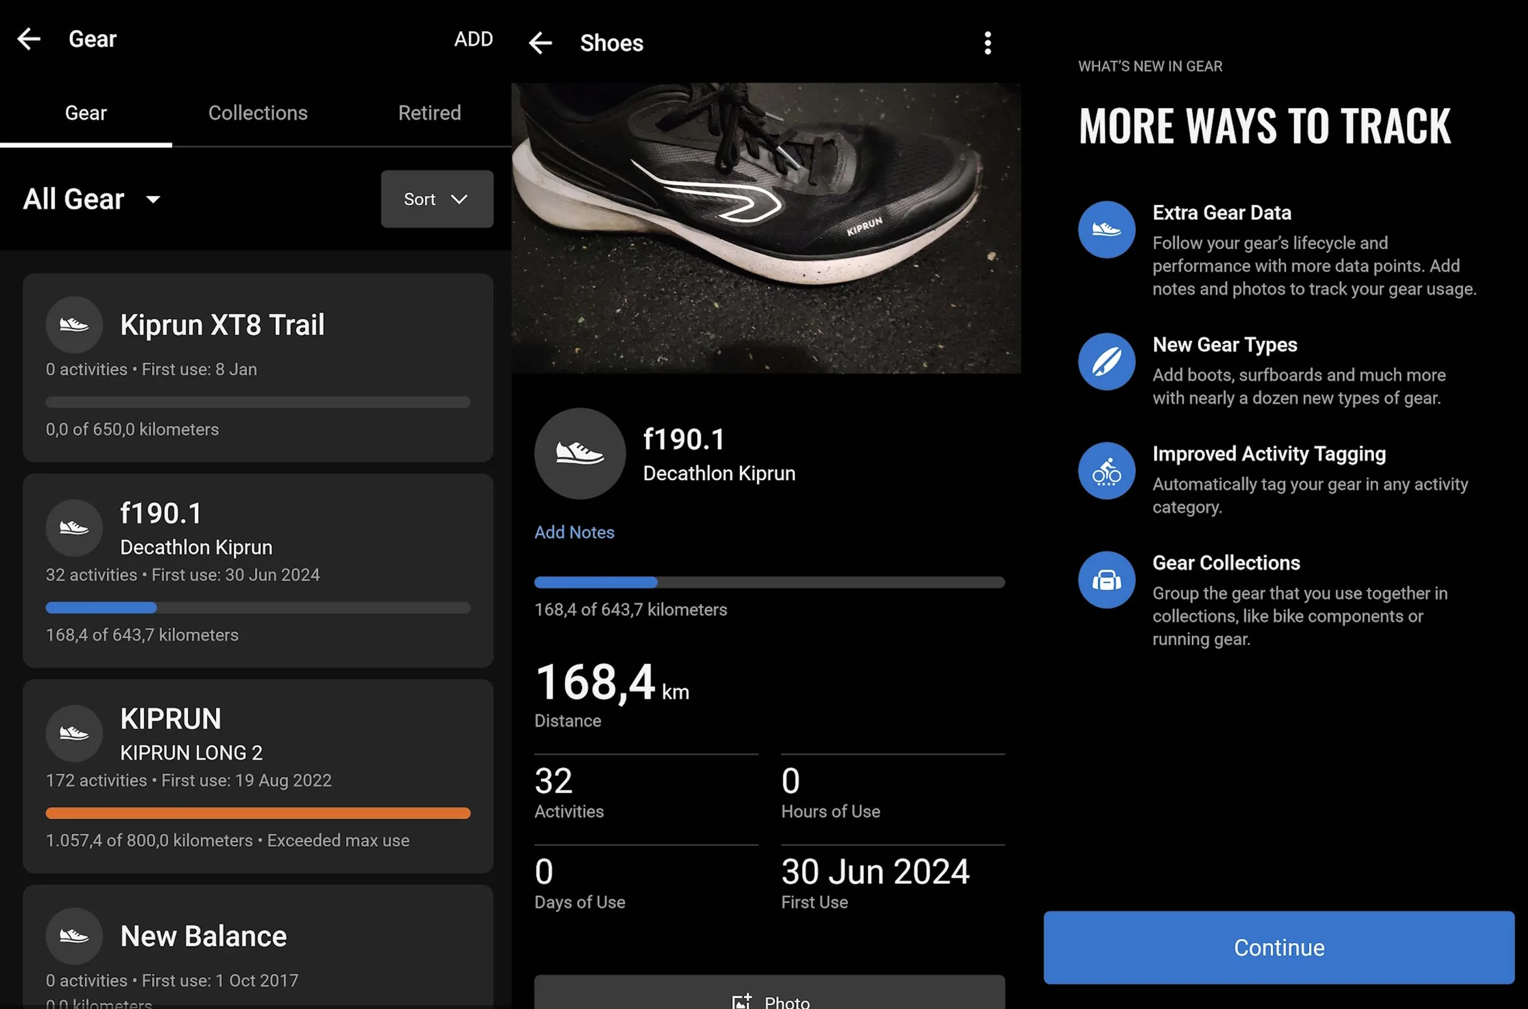Viewport: 1528px width, 1009px height.
Task: Tap the ADD button
Action: pos(473,39)
